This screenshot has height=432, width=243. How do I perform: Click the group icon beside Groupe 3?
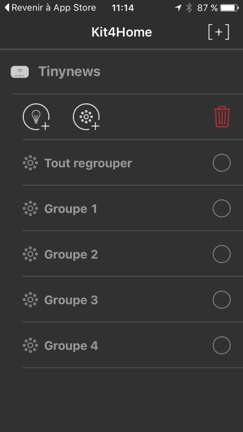coord(30,300)
